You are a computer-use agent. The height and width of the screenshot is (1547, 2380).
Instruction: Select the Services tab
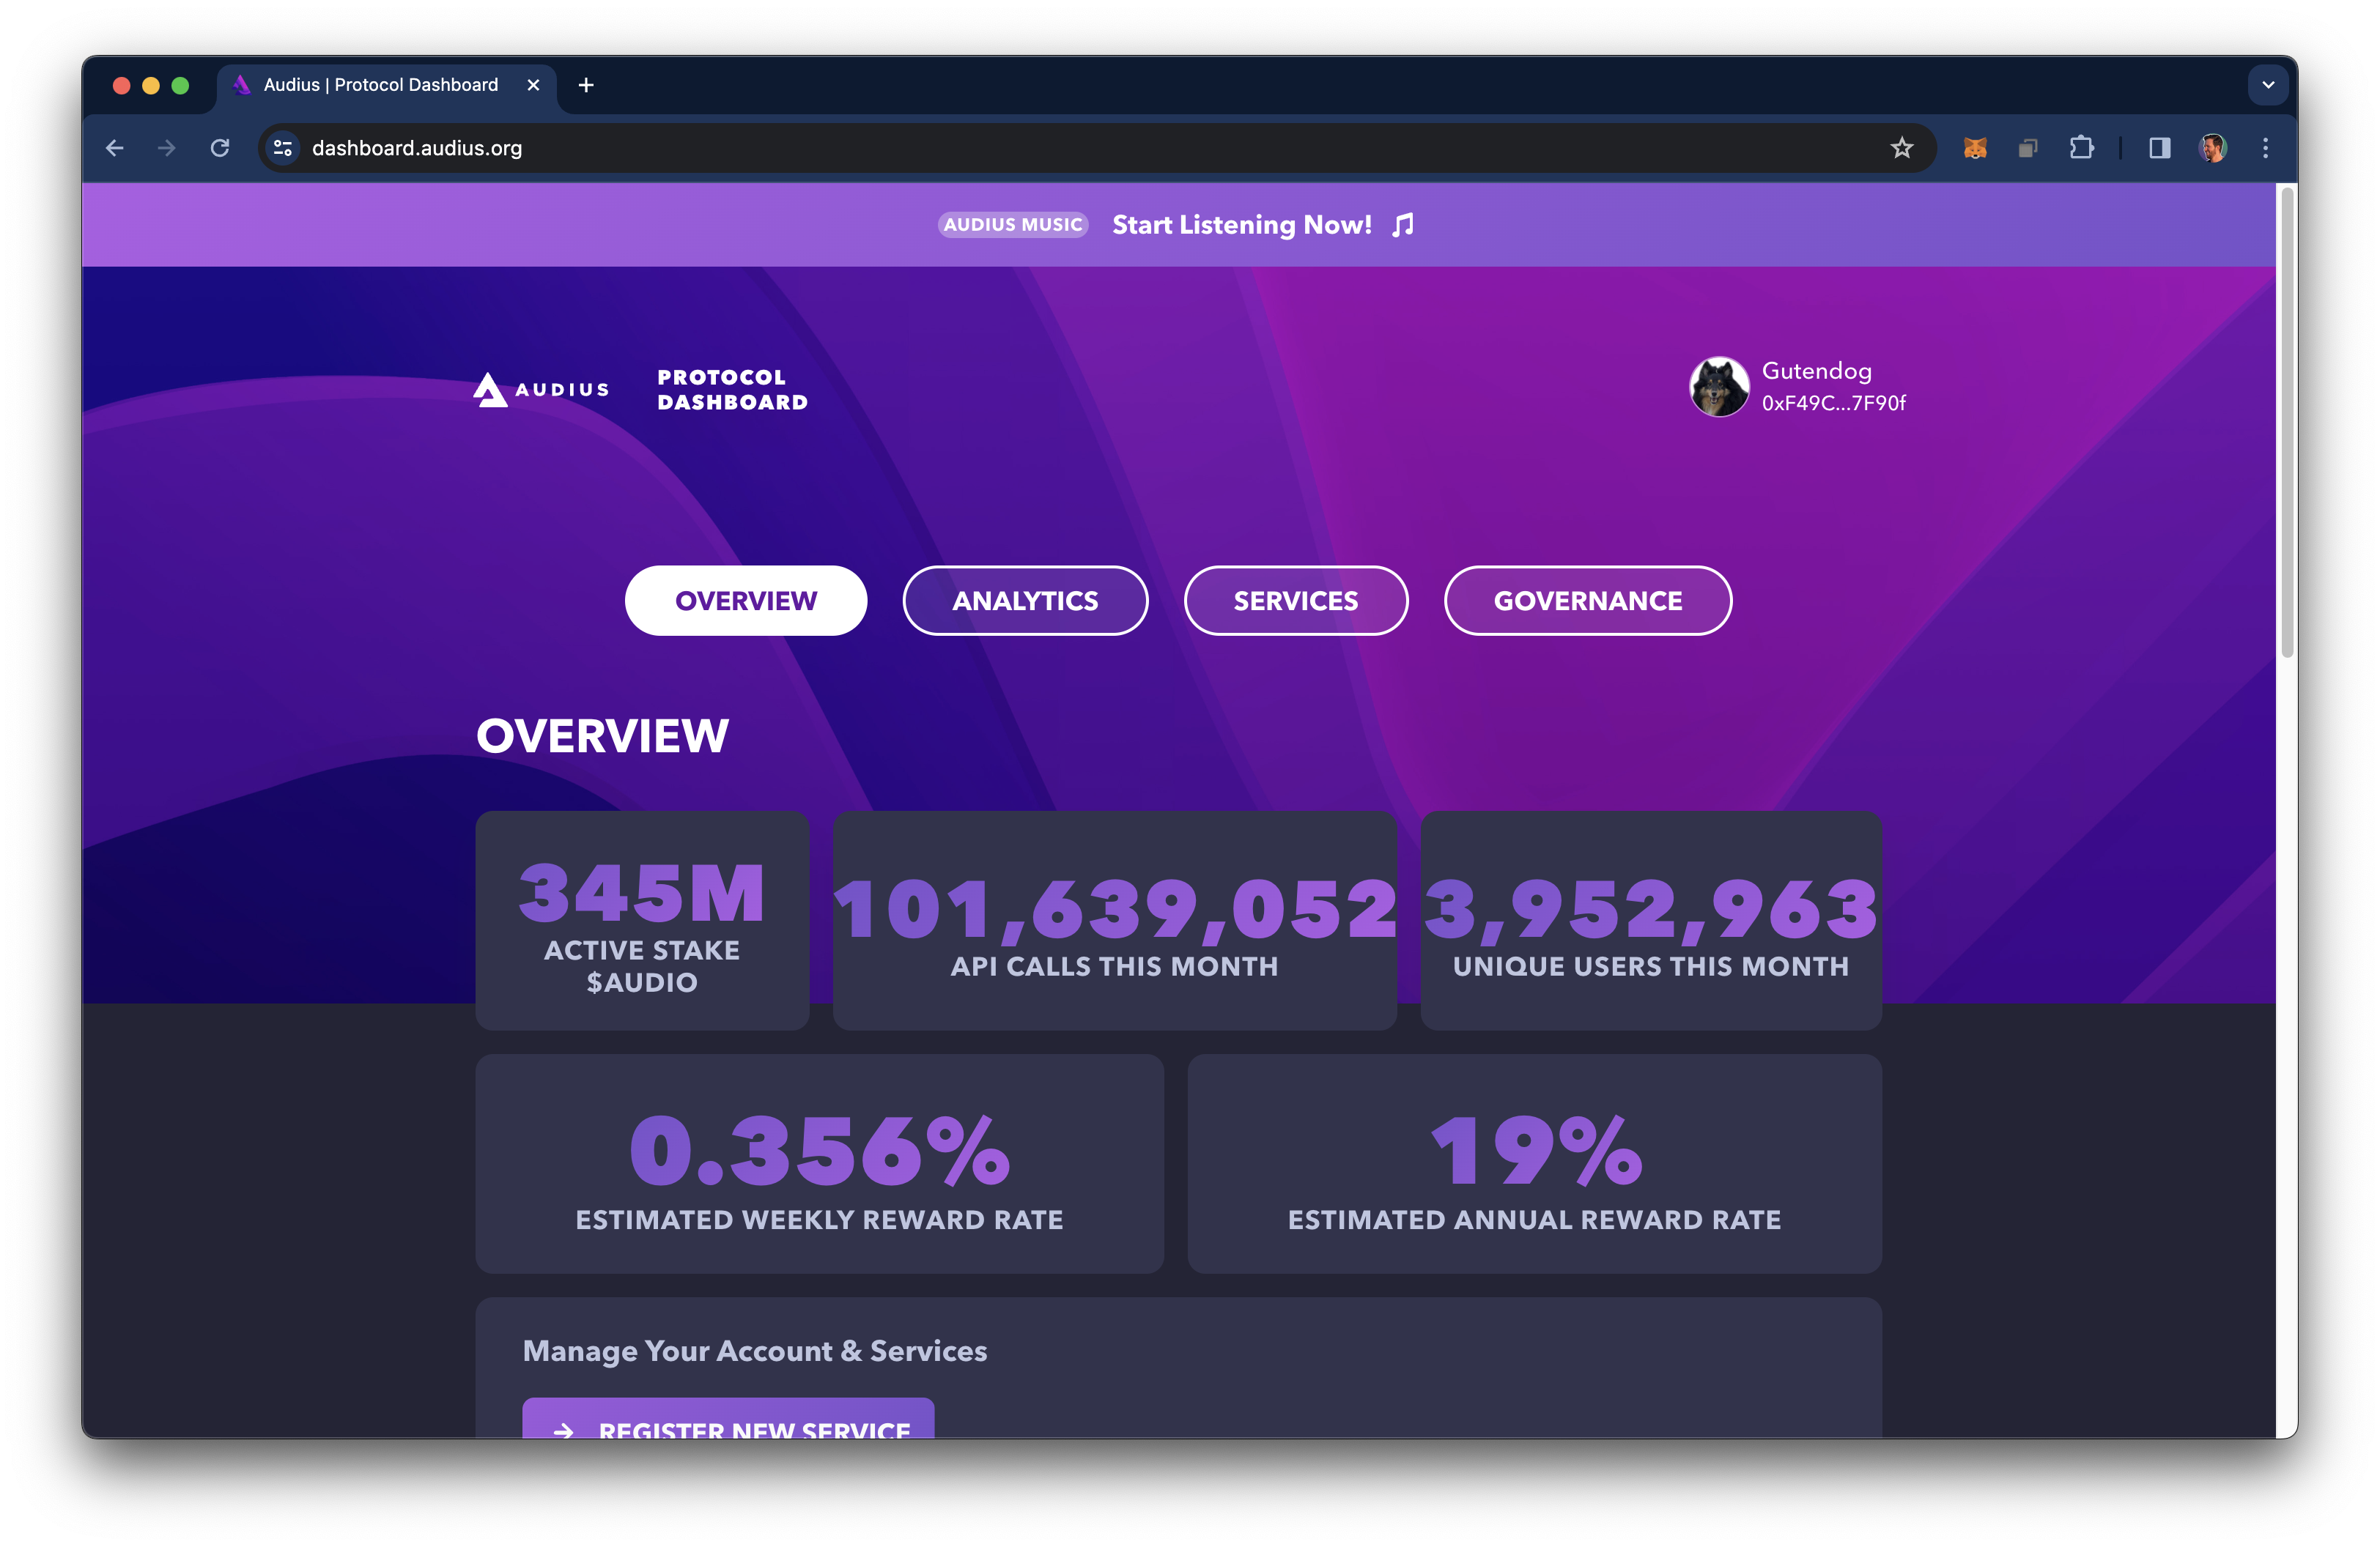[1295, 601]
